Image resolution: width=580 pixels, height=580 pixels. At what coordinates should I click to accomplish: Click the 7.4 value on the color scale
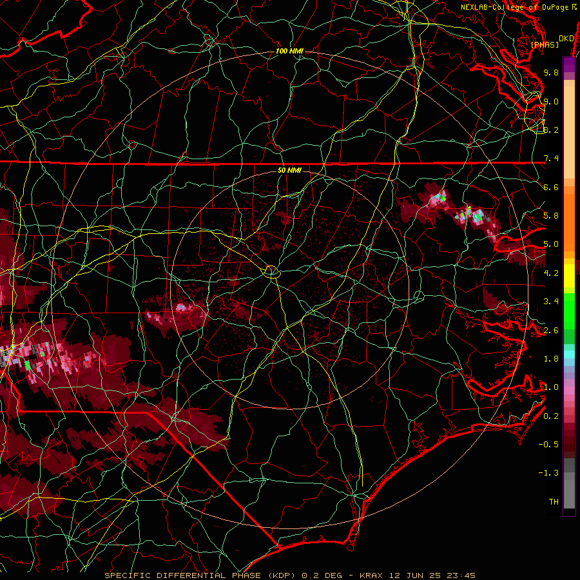[x=551, y=159]
